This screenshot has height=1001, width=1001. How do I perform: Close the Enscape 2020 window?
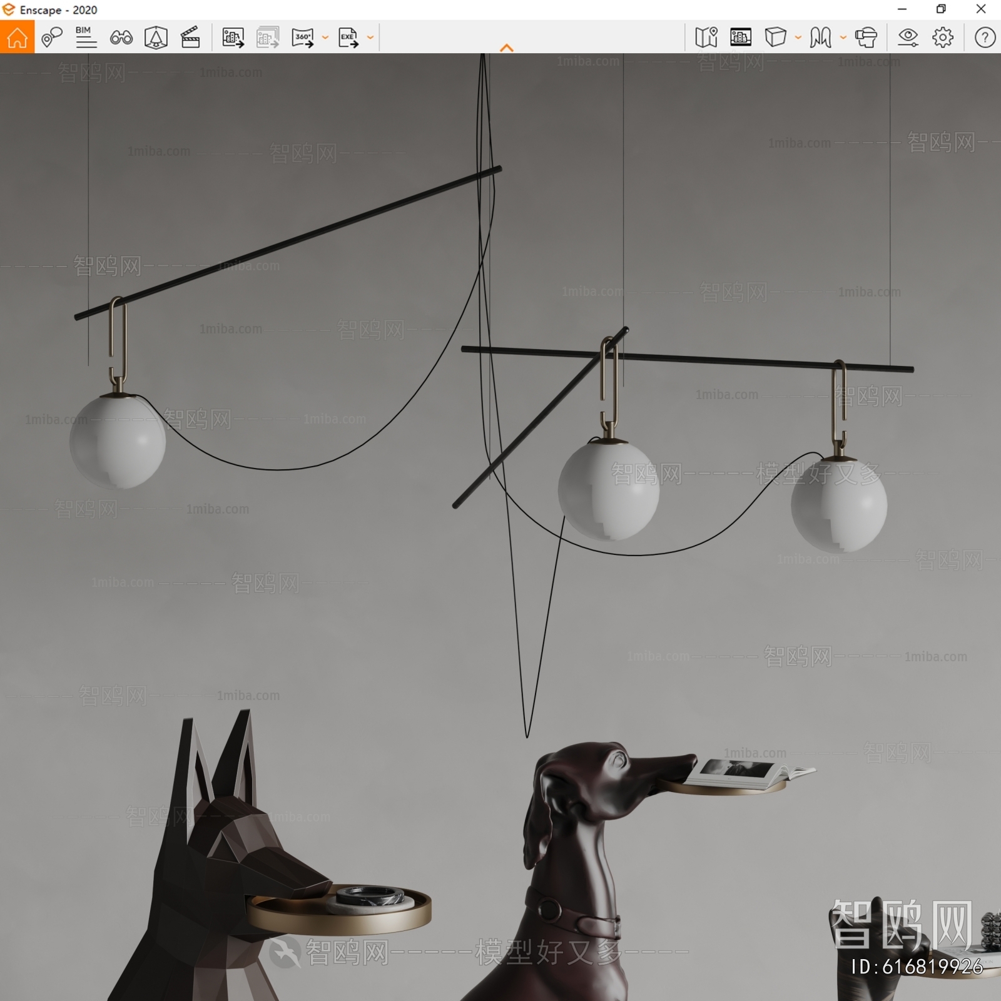tap(981, 9)
